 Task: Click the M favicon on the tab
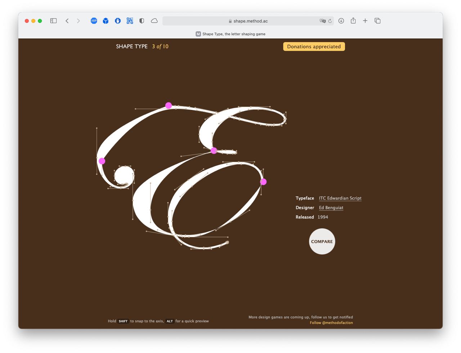click(198, 34)
